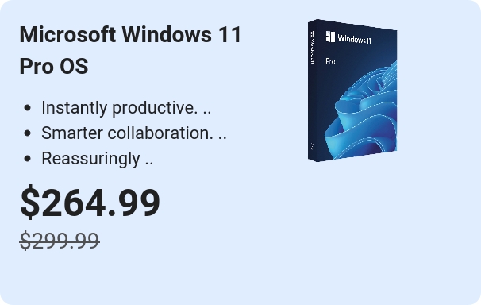Click the crossed-out $299.99 original price

click(x=60, y=241)
